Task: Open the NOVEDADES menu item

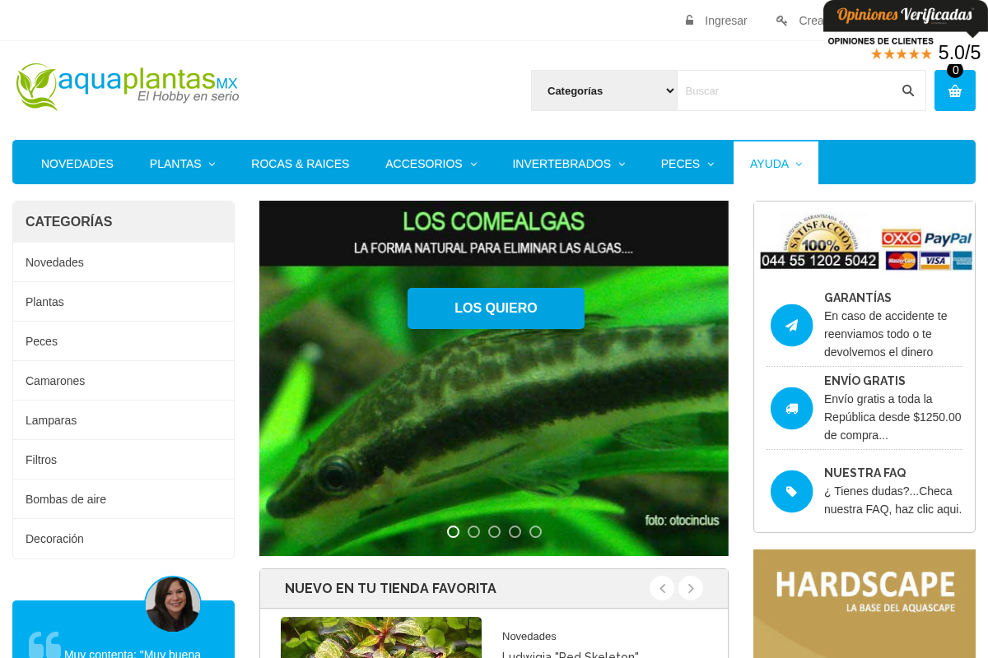Action: coord(77,164)
